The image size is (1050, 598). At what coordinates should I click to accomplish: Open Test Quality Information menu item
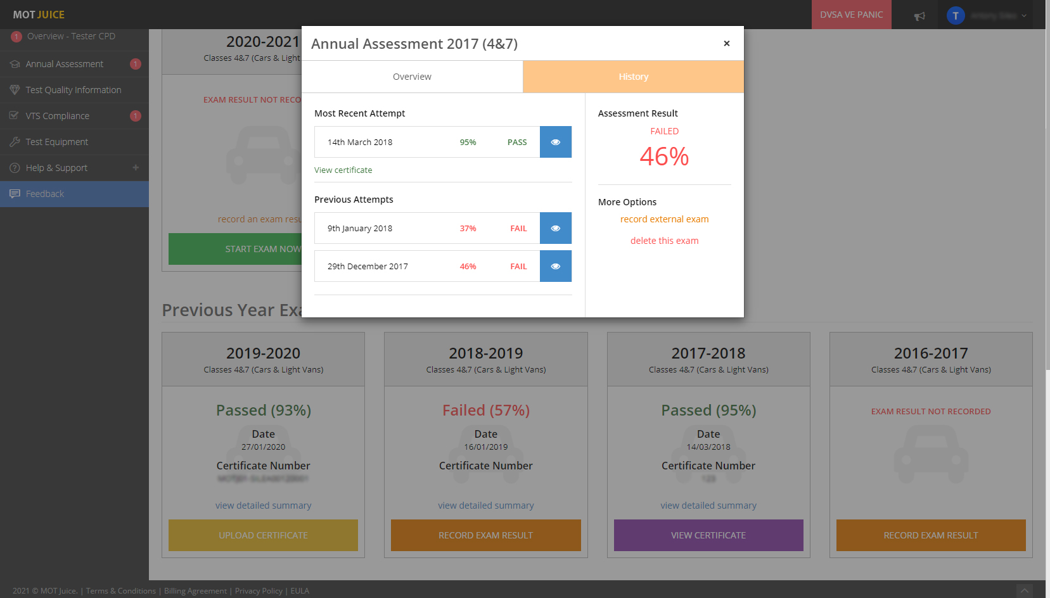74,90
